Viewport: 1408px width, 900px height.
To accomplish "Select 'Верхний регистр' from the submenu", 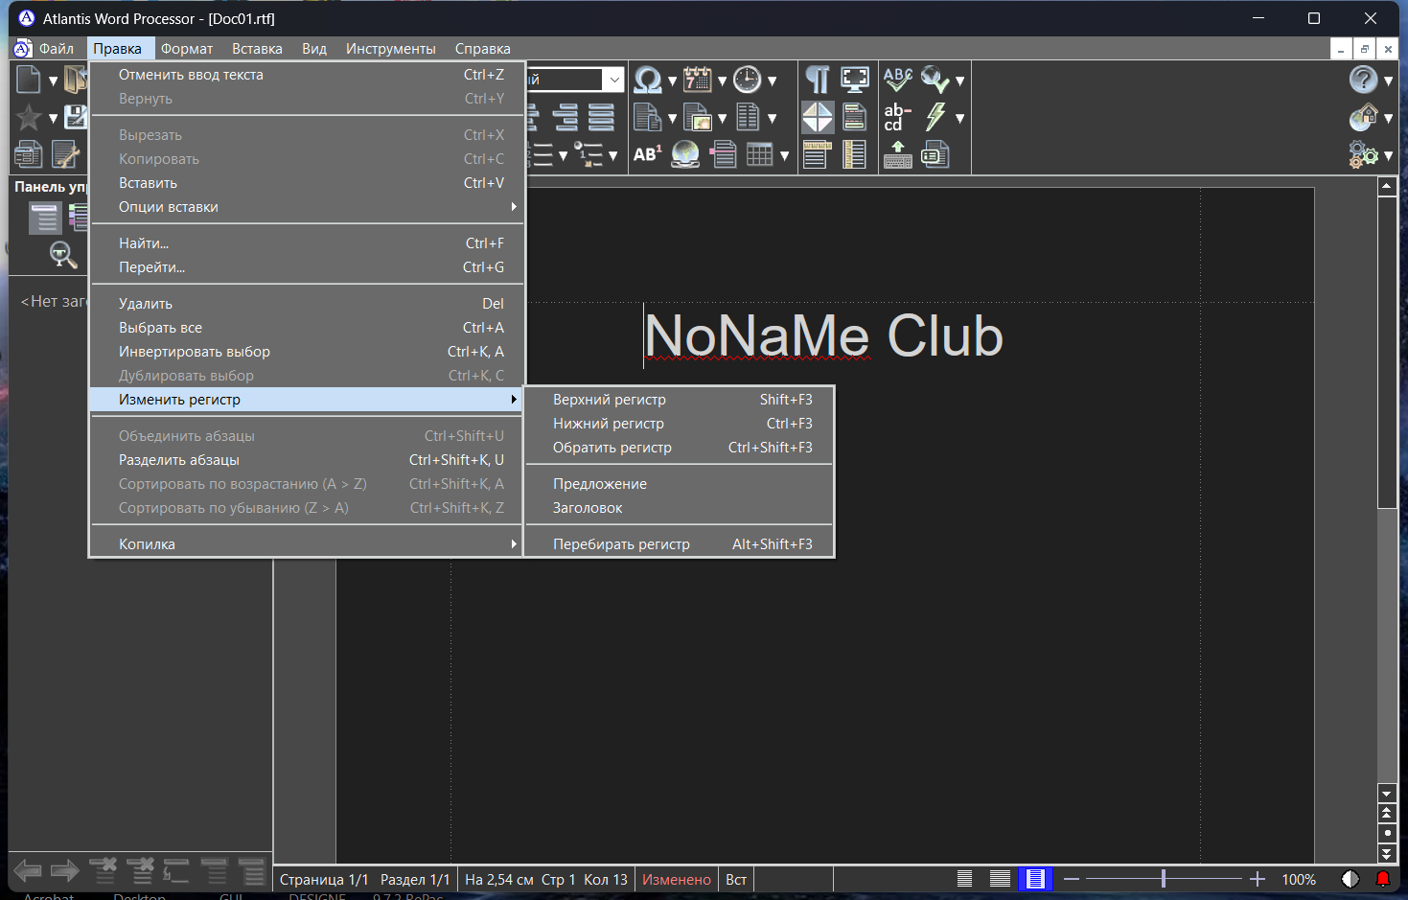I will click(x=610, y=400).
